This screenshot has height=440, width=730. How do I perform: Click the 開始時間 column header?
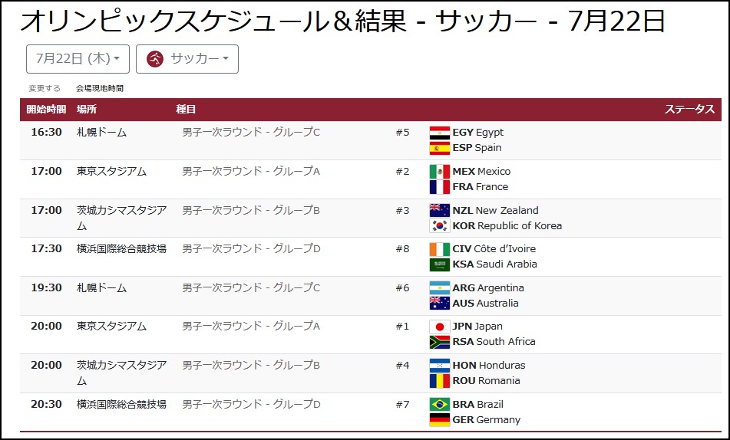46,110
